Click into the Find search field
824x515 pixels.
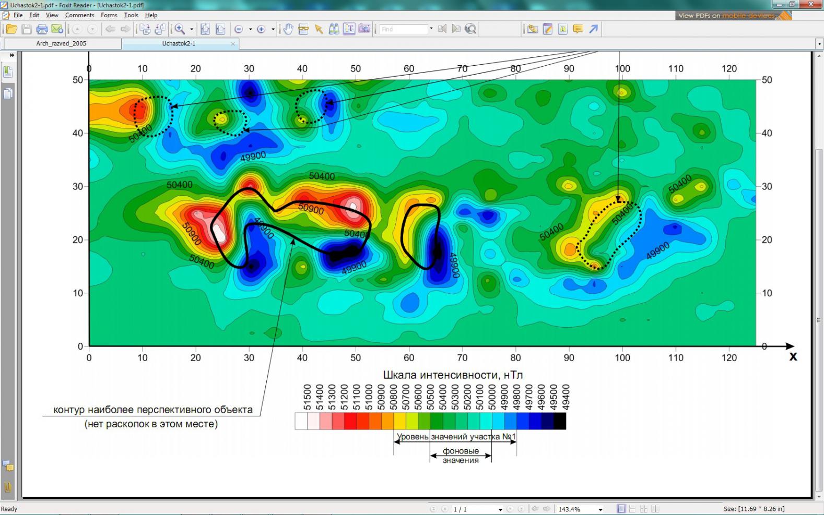(403, 29)
